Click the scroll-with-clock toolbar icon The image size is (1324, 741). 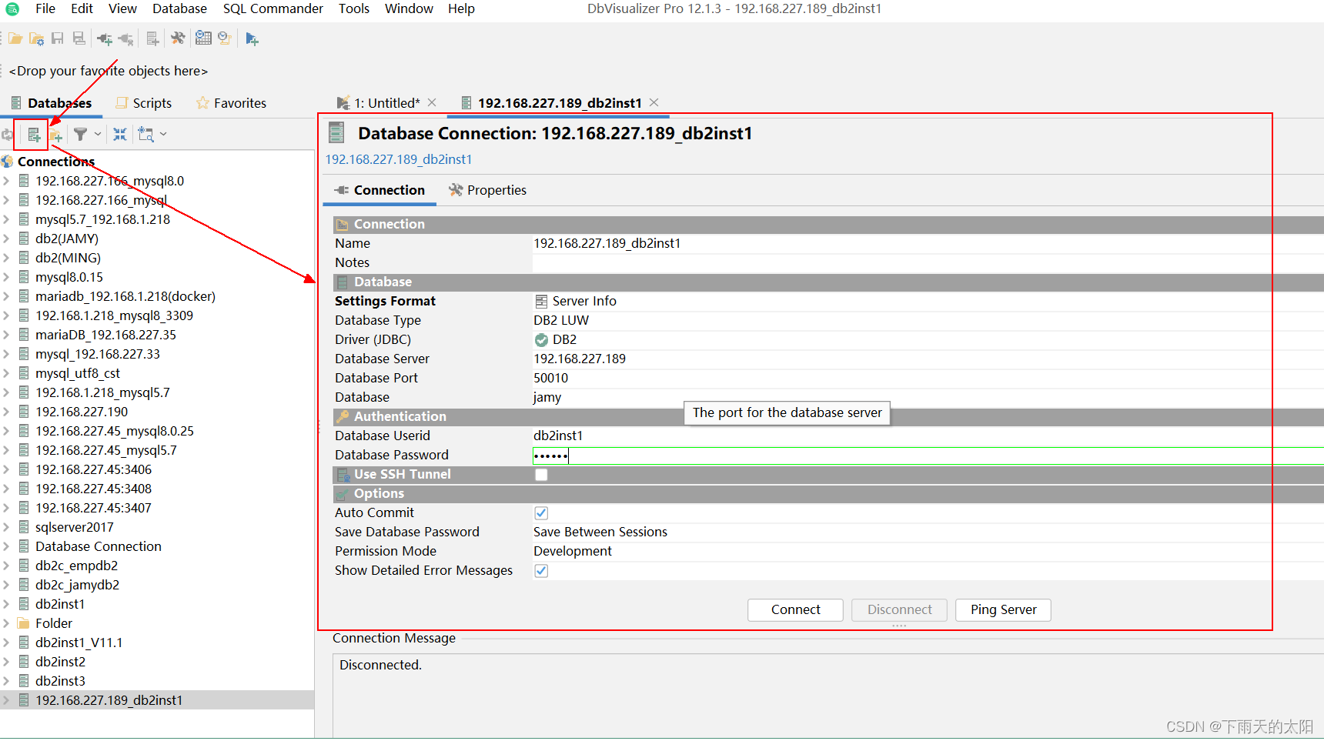(225, 38)
